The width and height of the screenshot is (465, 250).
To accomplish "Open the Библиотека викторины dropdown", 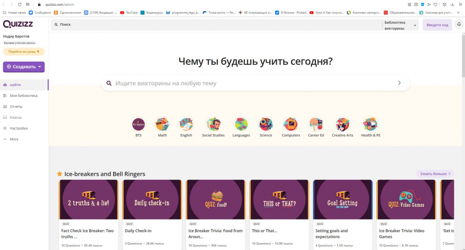I will click(400, 25).
